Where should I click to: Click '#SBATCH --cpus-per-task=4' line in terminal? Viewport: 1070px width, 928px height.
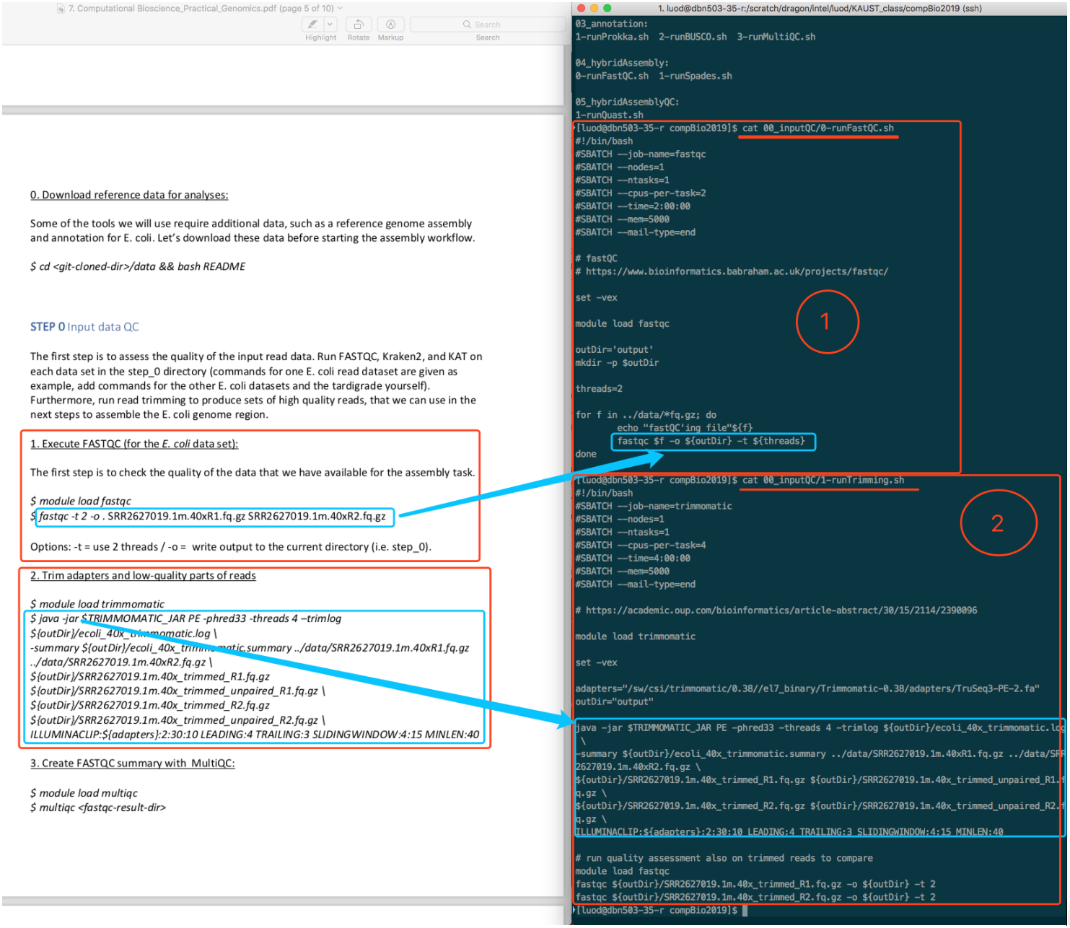pos(641,546)
